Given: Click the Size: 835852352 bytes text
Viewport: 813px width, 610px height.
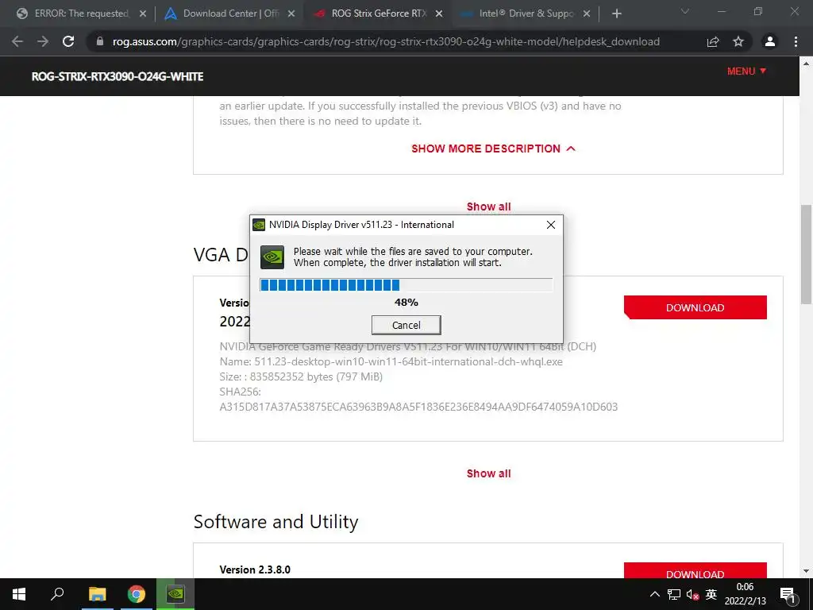Looking at the screenshot, I should (x=301, y=376).
